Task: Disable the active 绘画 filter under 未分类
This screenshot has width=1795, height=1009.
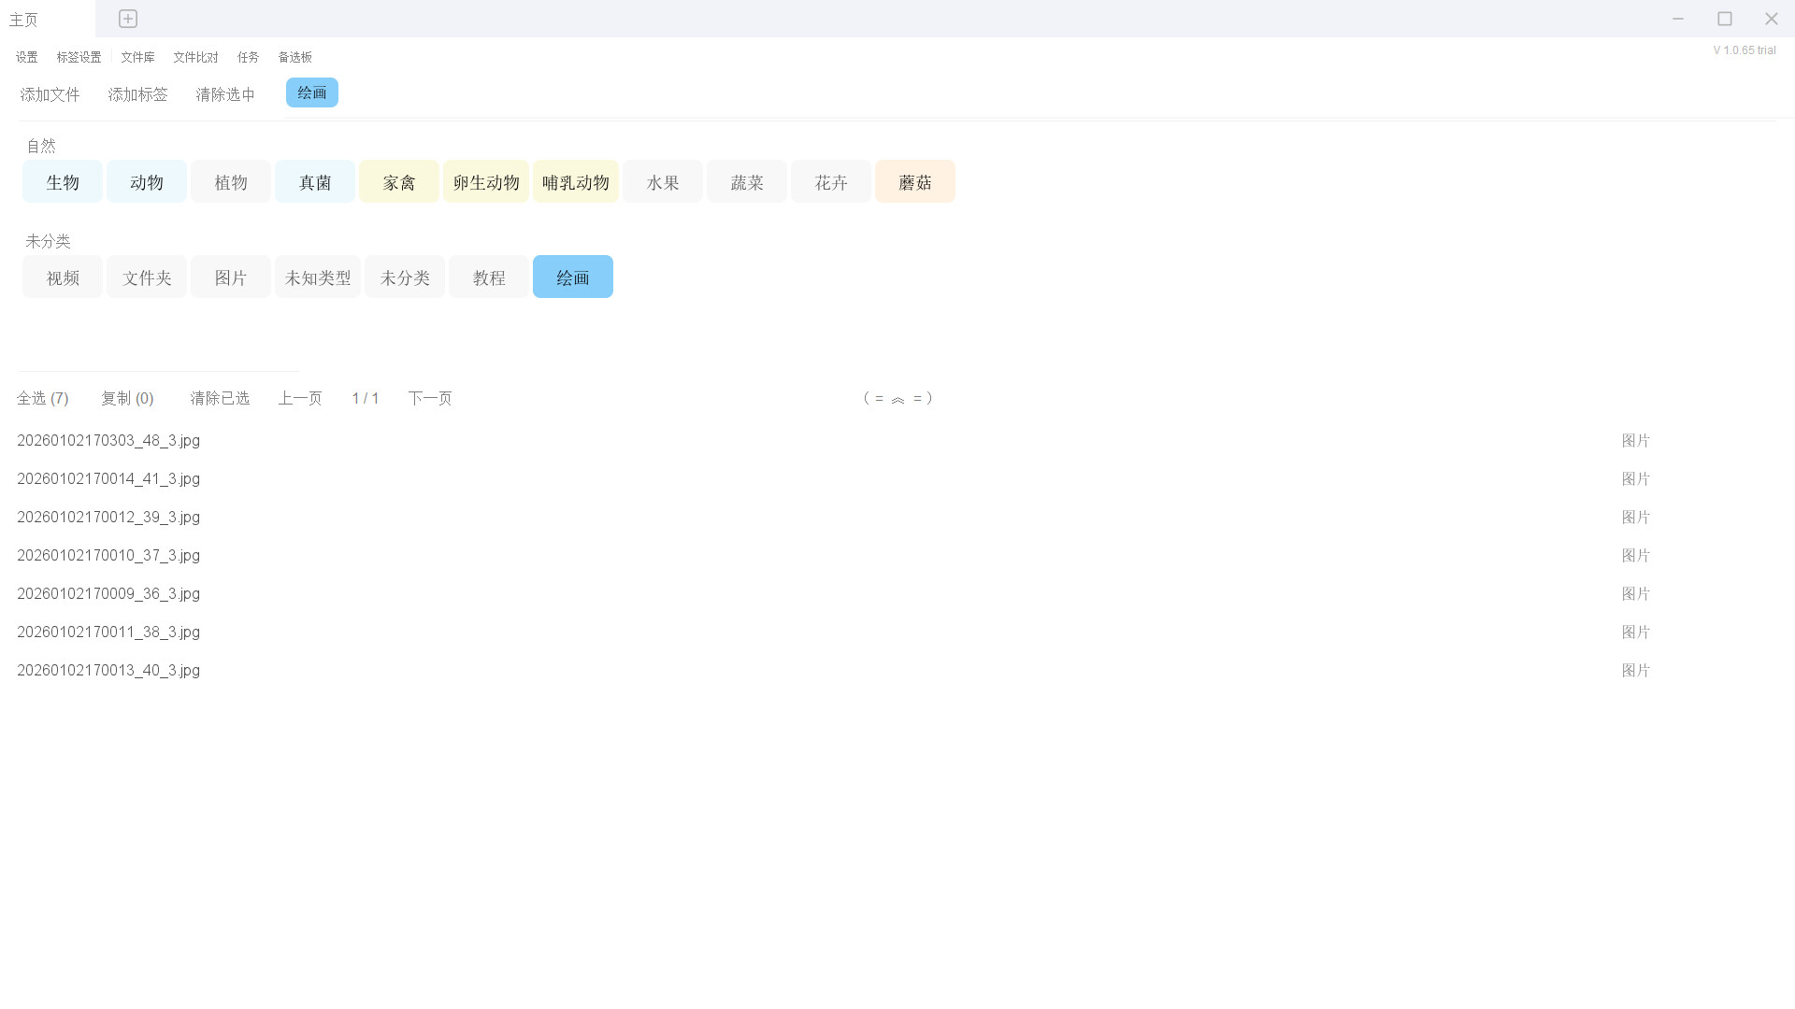Action: (572, 277)
